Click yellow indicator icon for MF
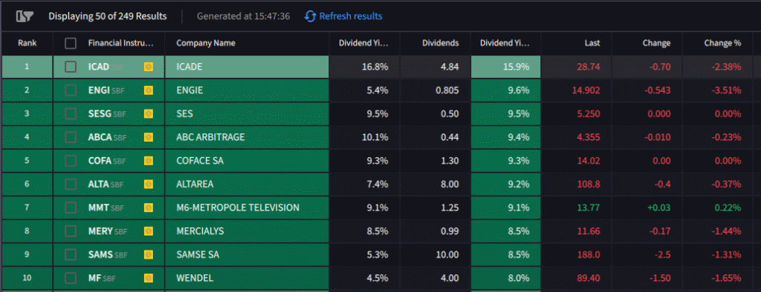Screen dimensions: 761x292 [149, 278]
